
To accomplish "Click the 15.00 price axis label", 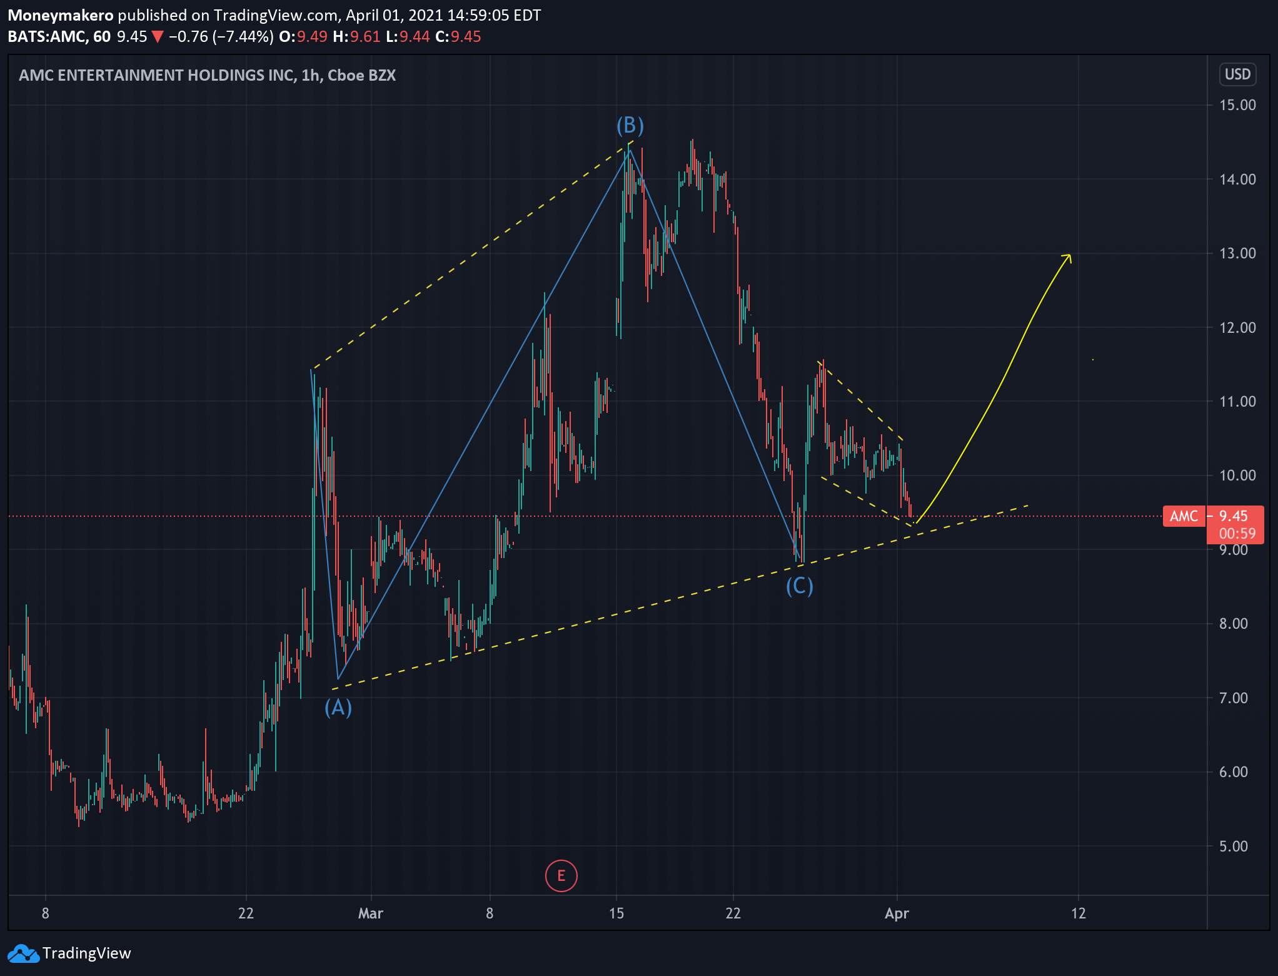I will pos(1237,105).
